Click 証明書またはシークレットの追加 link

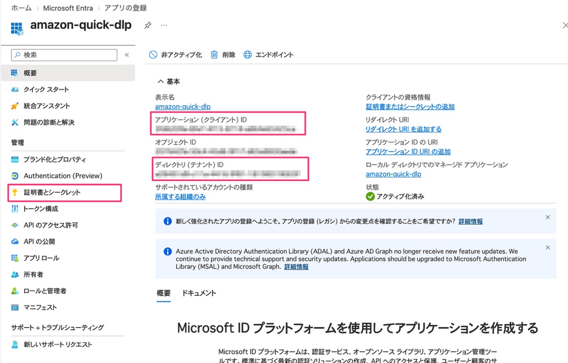point(410,107)
